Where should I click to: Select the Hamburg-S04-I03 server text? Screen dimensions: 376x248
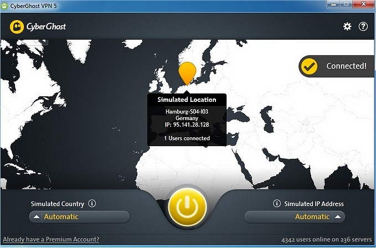click(x=187, y=112)
